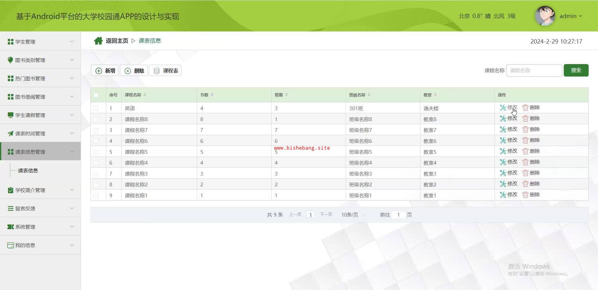598x290 pixels.
Task: Click the paper plane icon next to 课表时间管理
Action: [x=11, y=133]
